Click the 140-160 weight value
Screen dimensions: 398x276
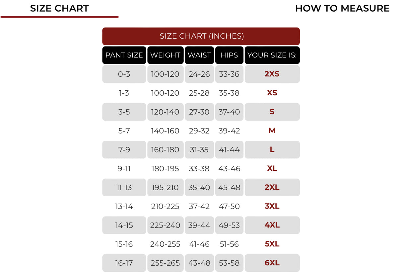click(x=165, y=131)
